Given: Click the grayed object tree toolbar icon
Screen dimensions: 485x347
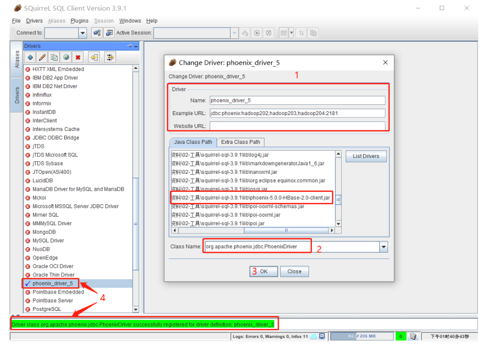Looking at the screenshot, I should [301, 33].
